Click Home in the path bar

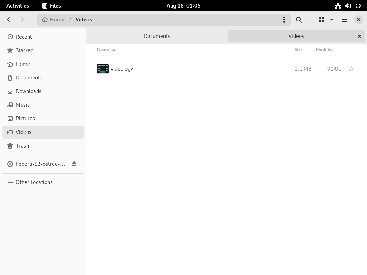click(53, 20)
